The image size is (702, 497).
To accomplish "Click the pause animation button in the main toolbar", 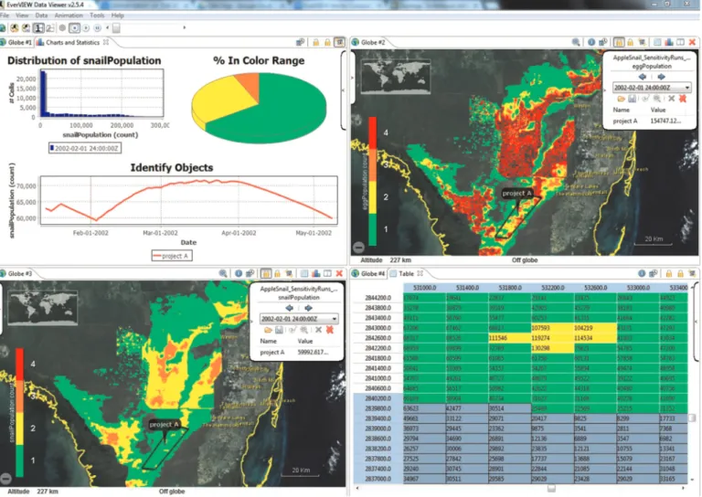I will click(x=97, y=28).
